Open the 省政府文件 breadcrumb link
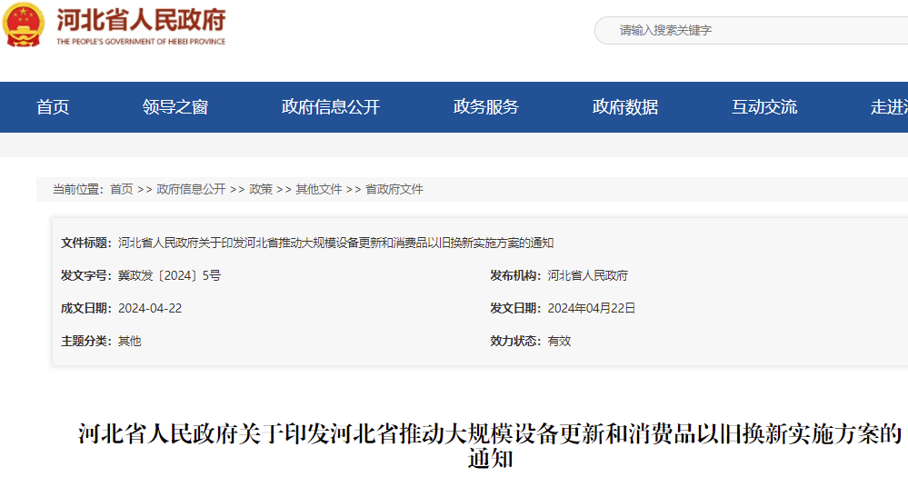 coord(394,189)
